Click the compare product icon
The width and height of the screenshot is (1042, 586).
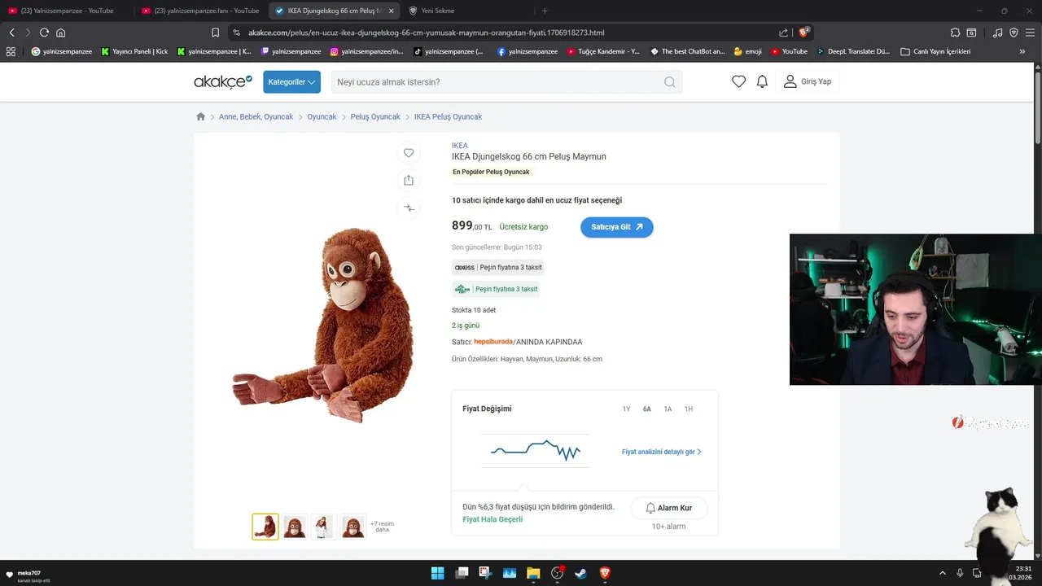(x=409, y=208)
